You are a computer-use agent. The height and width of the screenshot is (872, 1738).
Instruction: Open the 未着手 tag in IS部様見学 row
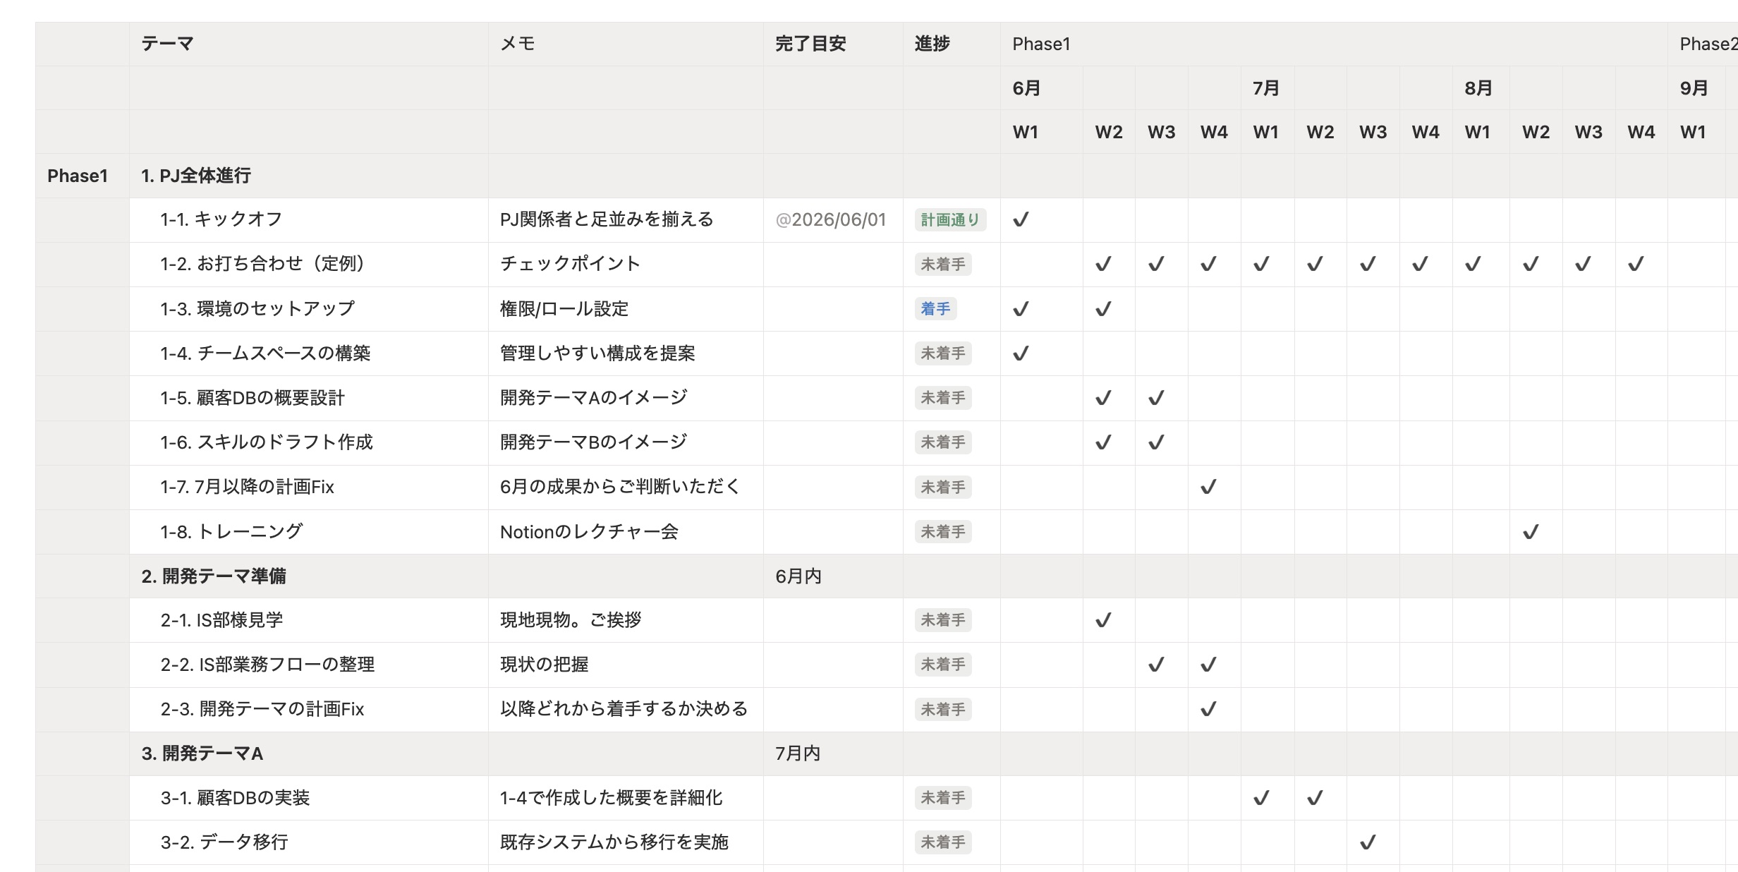pyautogui.click(x=943, y=620)
